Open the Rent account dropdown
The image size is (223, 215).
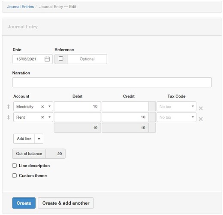[x=49, y=117]
